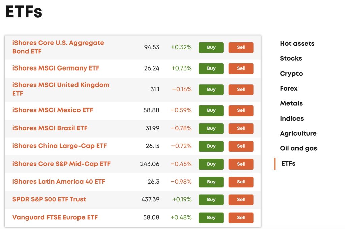Open the Stocks category in the sidebar
Image resolution: width=345 pixels, height=229 pixels.
point(290,58)
